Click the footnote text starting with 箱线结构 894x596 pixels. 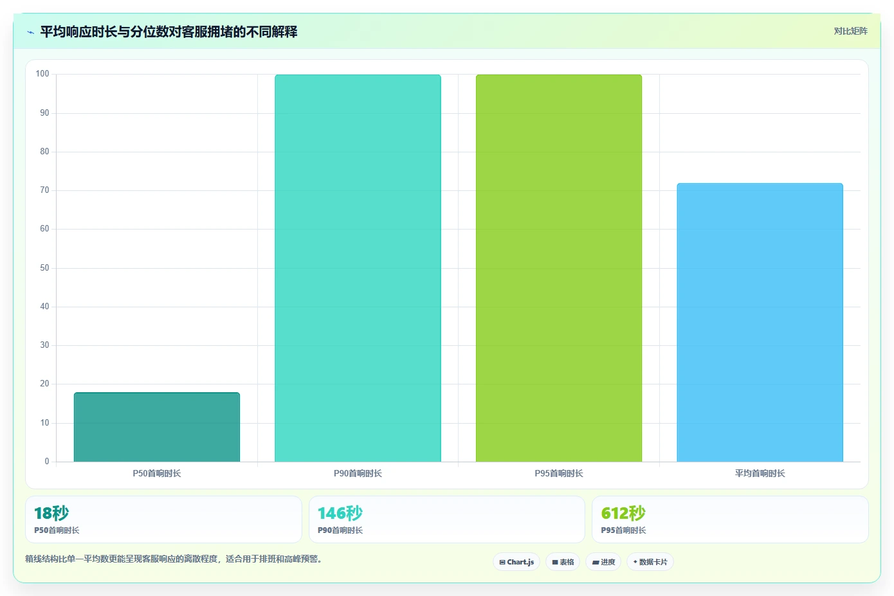click(x=173, y=559)
